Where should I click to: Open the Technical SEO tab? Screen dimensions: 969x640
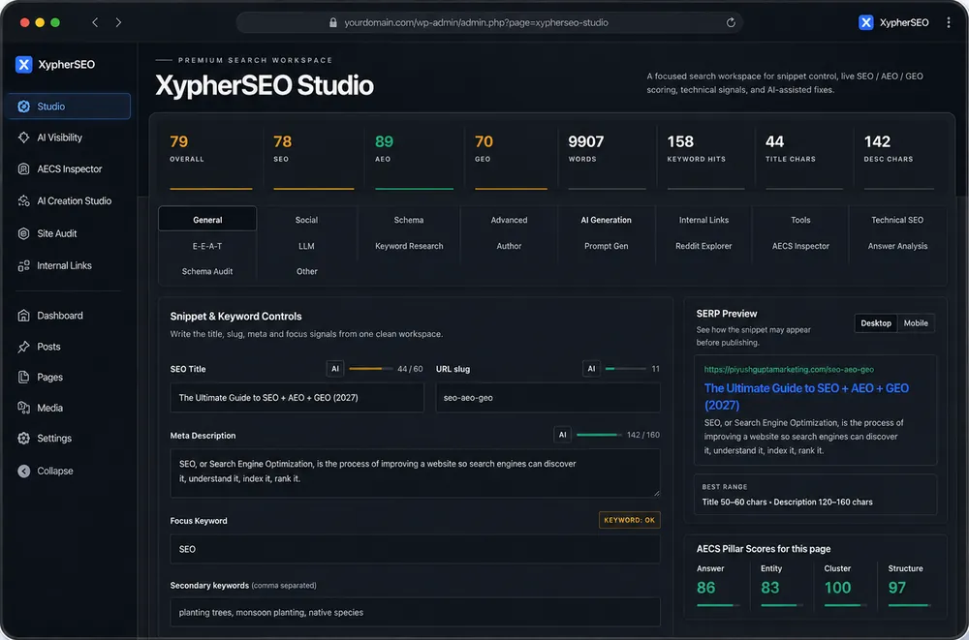897,220
